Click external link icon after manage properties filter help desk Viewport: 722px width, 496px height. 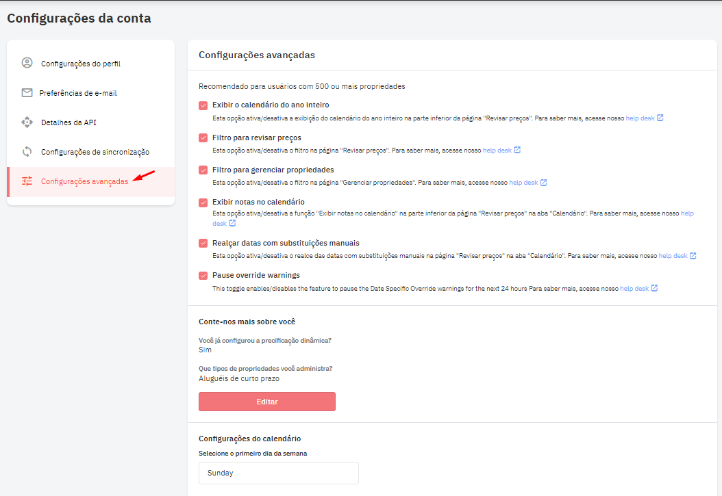point(543,183)
